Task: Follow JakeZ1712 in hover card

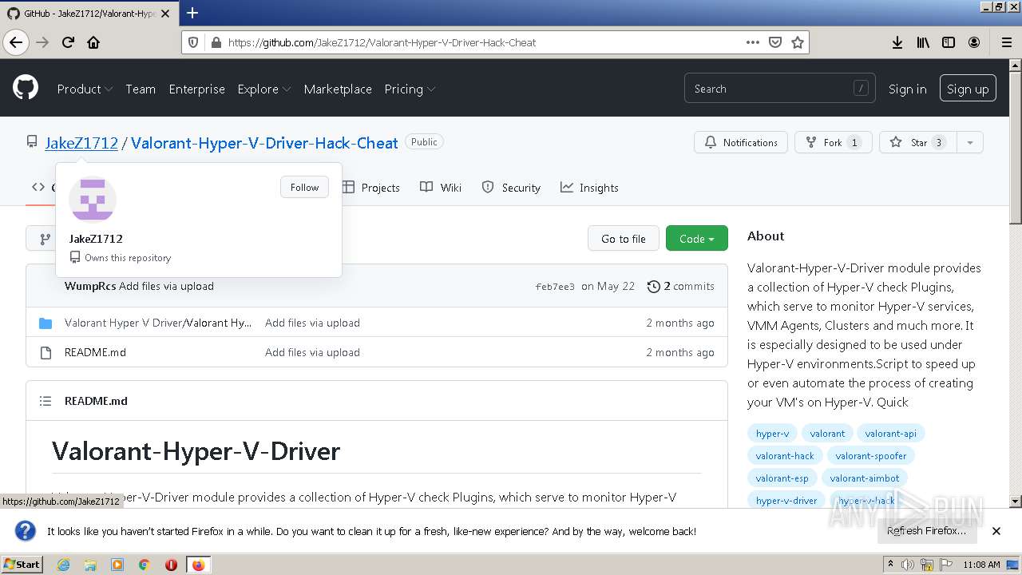Action: click(x=304, y=187)
